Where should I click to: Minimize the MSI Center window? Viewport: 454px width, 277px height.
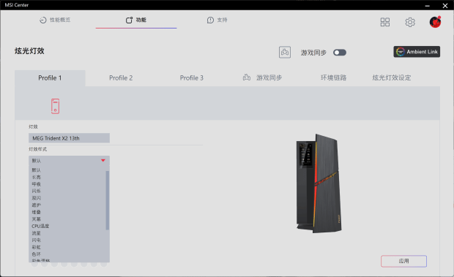(x=428, y=6)
